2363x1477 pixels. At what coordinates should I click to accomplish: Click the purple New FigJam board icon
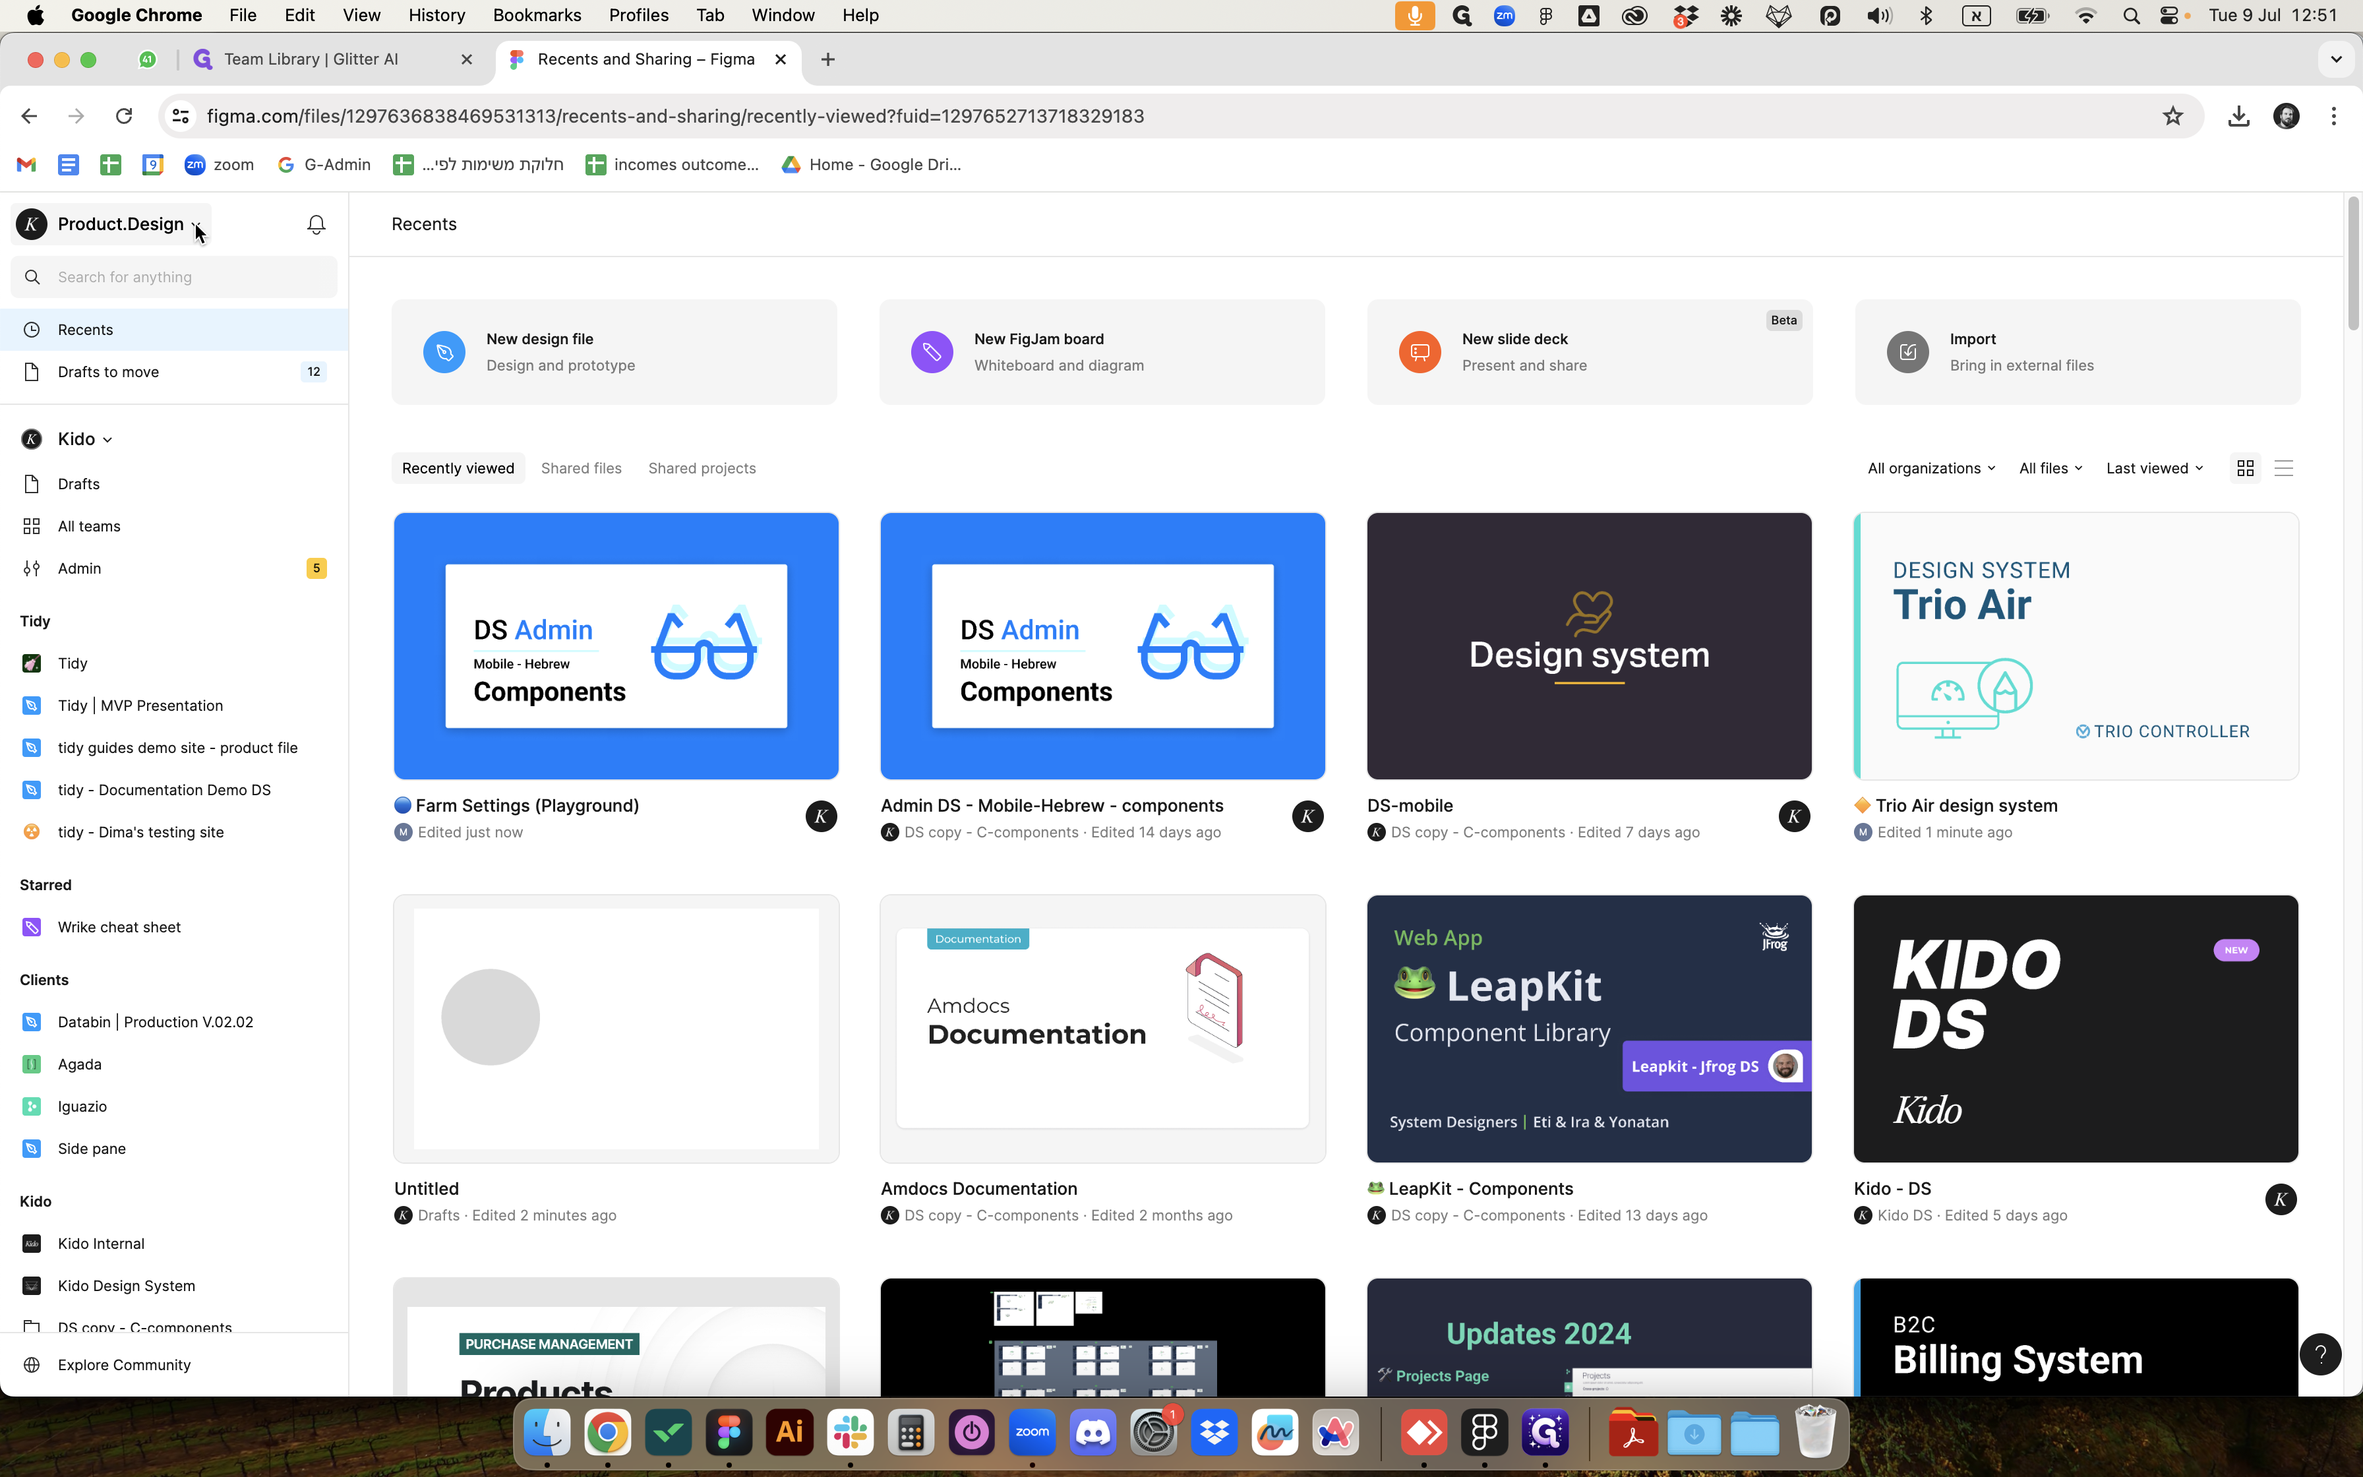coord(932,351)
